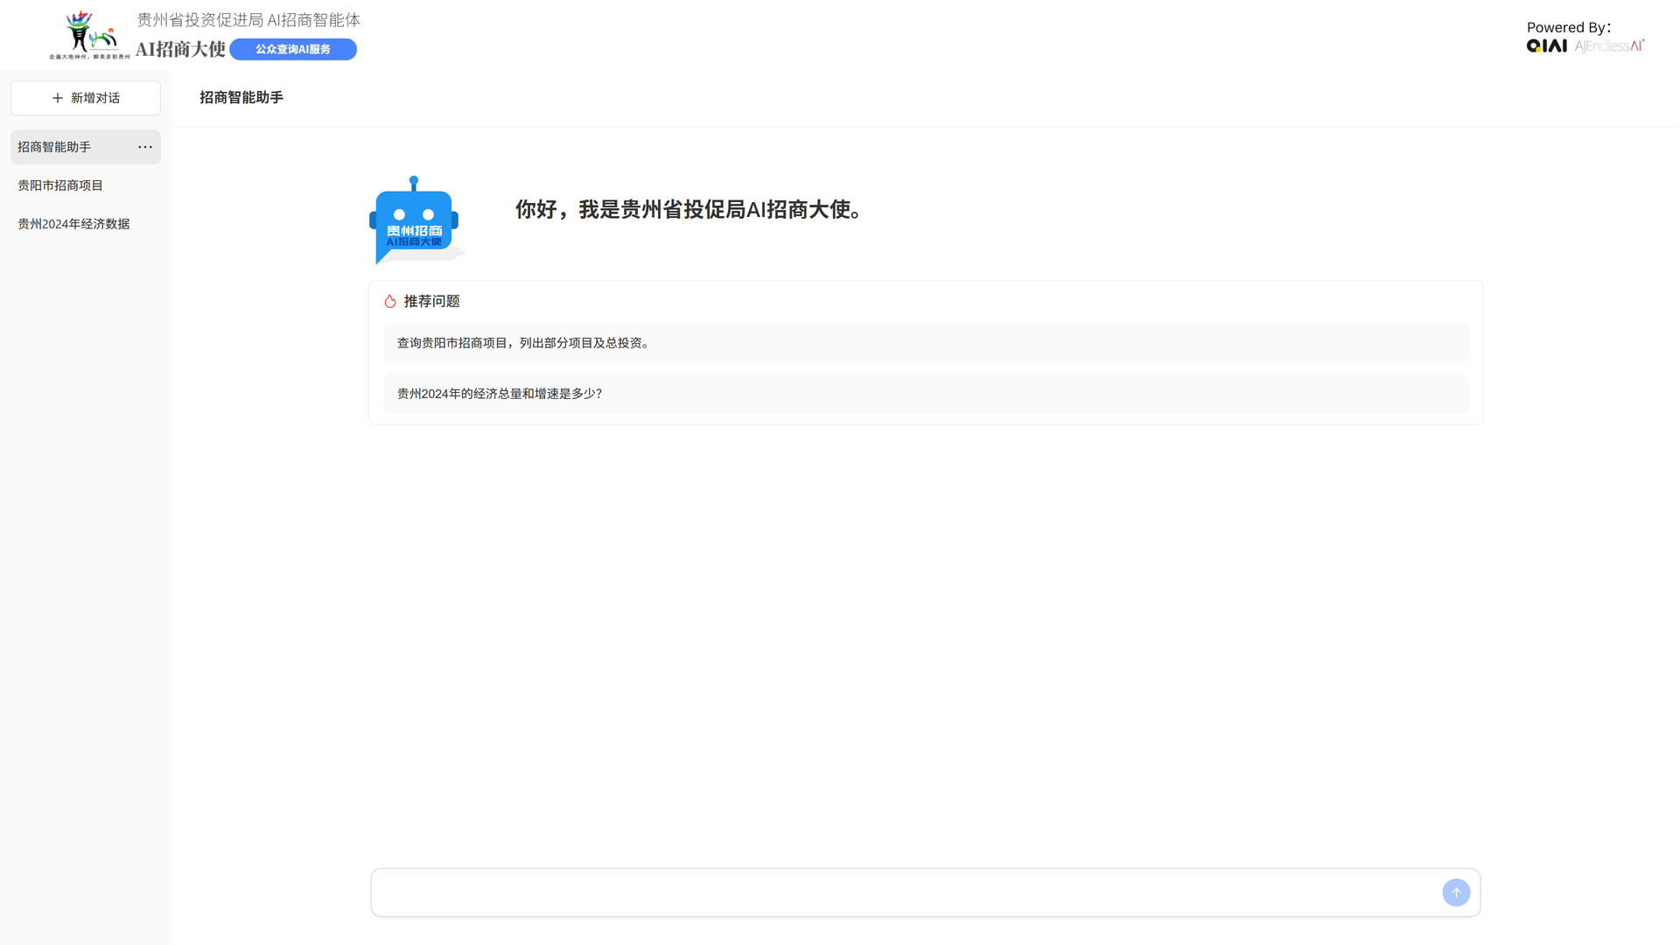Click the 推荐问题 section label
The image size is (1680, 945).
pyautogui.click(x=431, y=301)
